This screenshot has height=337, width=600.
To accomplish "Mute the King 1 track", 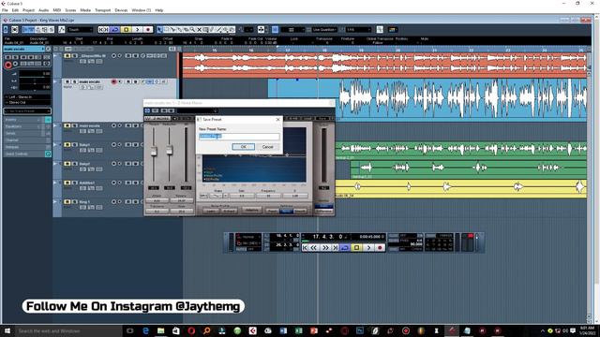I will coord(67,202).
